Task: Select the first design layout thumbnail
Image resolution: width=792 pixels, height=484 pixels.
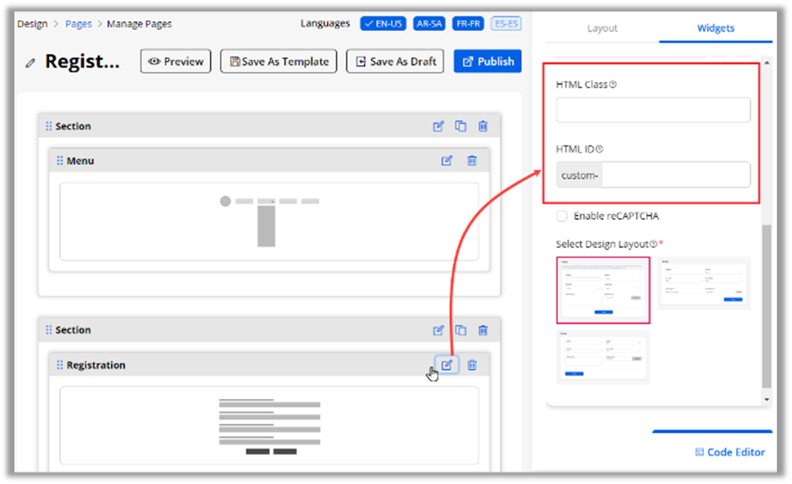Action: point(603,290)
